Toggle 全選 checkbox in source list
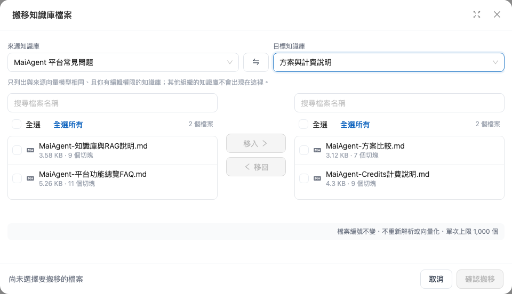Screen dimensions: 512x294 click(x=17, y=124)
